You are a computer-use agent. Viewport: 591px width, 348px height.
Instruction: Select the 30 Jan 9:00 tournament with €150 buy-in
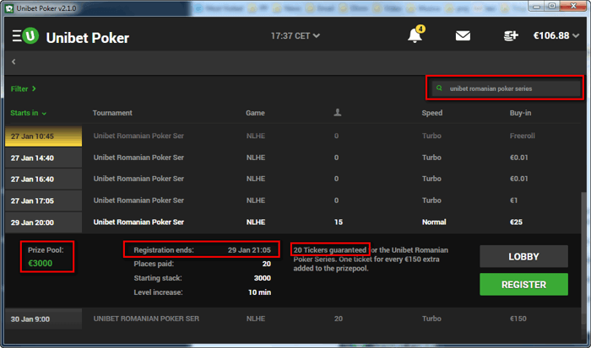click(293, 319)
